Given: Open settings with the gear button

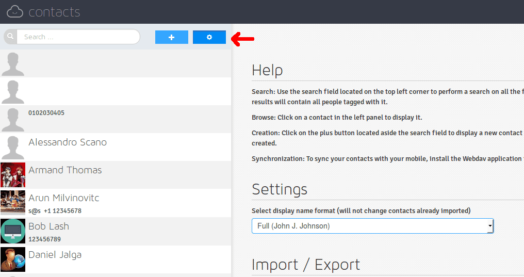Looking at the screenshot, I should 209,37.
